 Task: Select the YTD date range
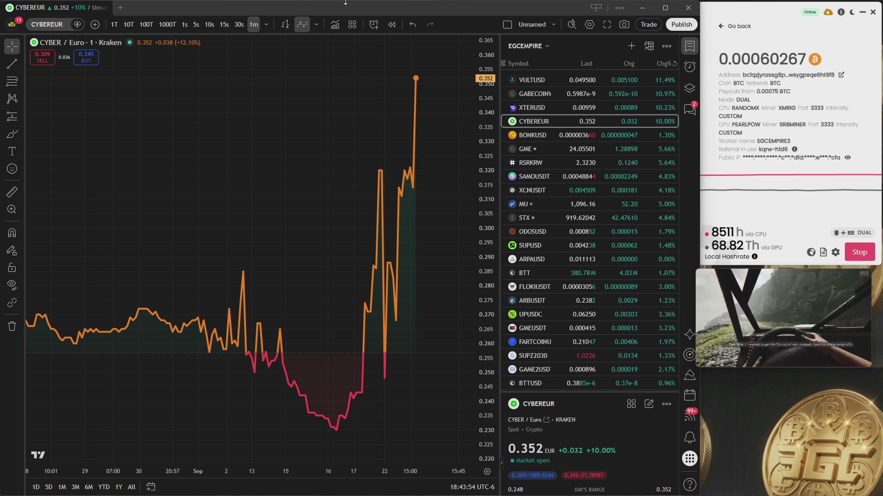pos(104,487)
